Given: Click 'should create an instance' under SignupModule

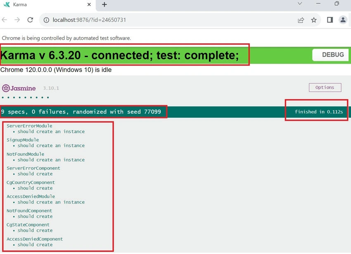Looking at the screenshot, I should point(51,146).
